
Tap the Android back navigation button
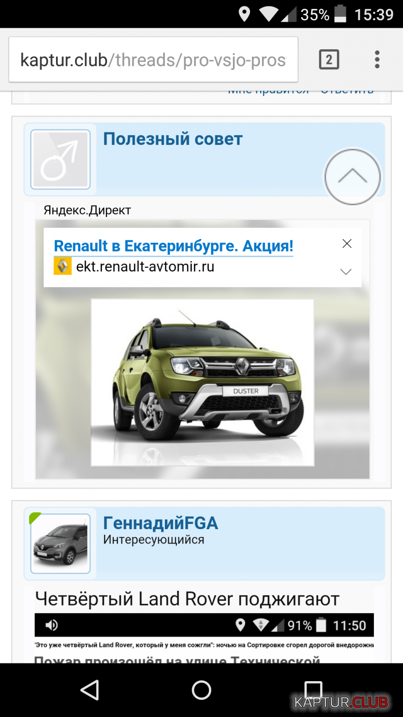89,690
